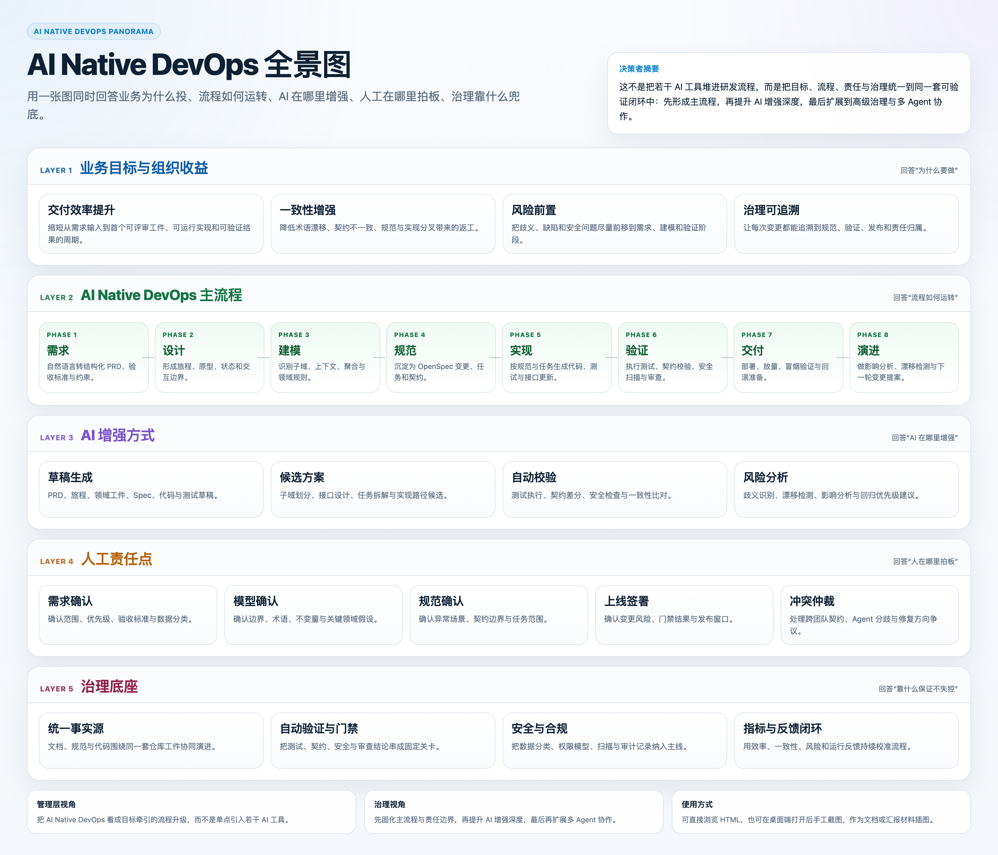The image size is (998, 855).
Task: Select the PHASE 1 需求 card
Action: [x=94, y=357]
